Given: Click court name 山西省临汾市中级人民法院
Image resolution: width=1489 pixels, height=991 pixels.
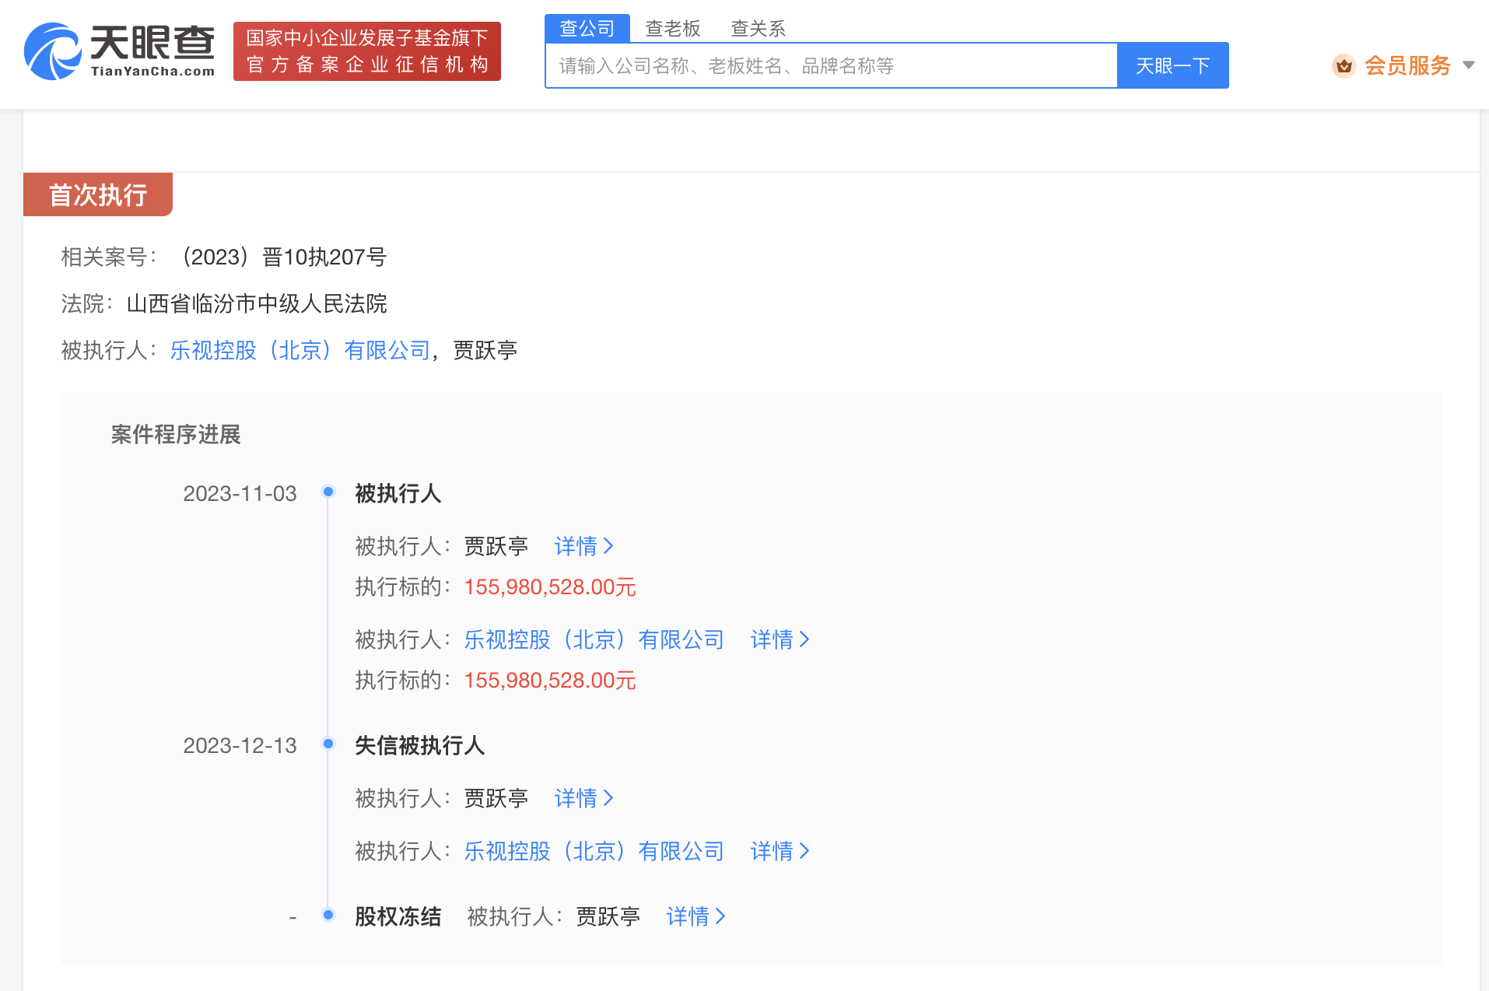Looking at the screenshot, I should pyautogui.click(x=257, y=304).
